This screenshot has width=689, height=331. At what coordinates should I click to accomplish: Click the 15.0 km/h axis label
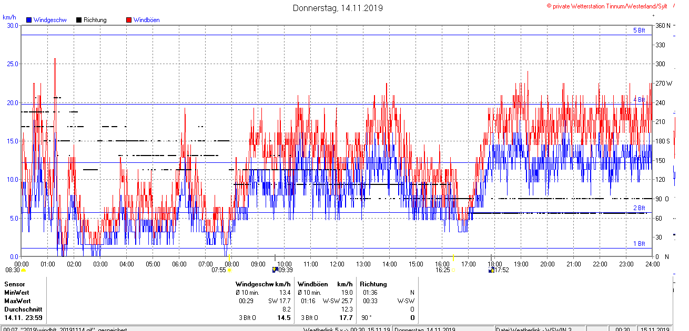[12, 141]
